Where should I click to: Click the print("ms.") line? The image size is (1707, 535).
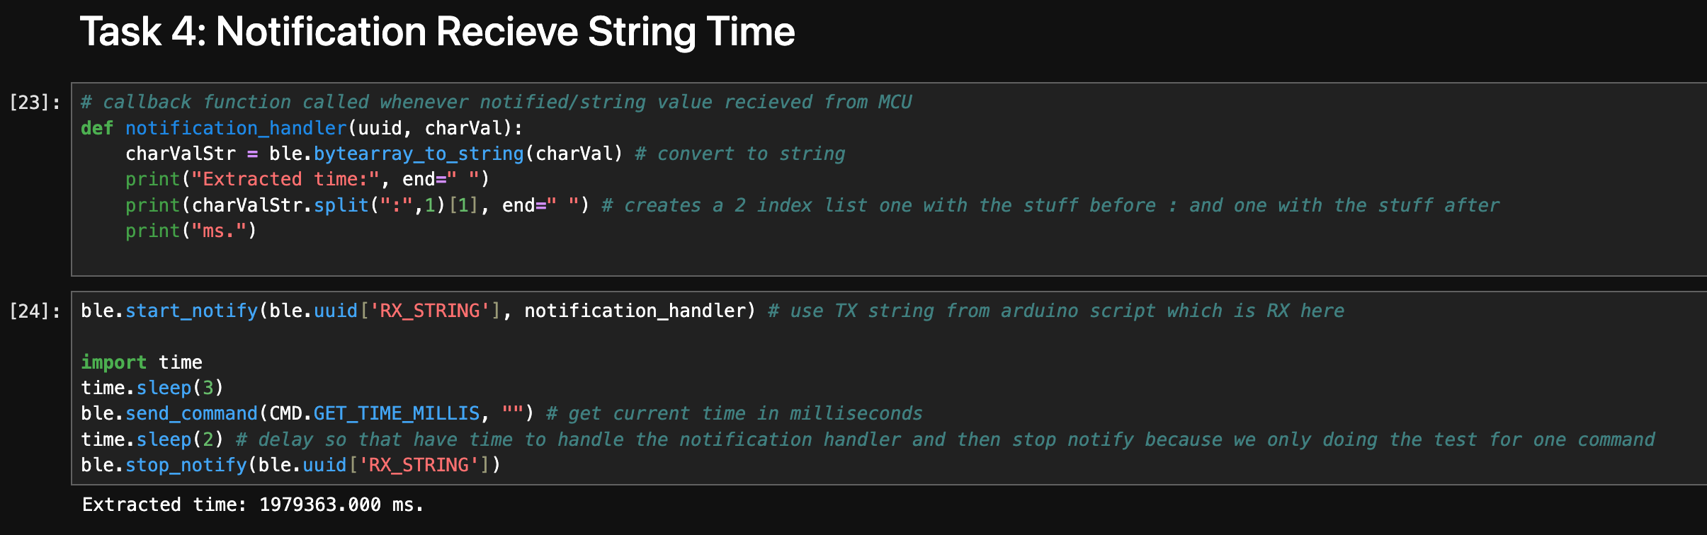tap(191, 231)
